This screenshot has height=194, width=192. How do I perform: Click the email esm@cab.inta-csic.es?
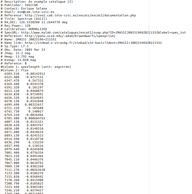[36, 12]
